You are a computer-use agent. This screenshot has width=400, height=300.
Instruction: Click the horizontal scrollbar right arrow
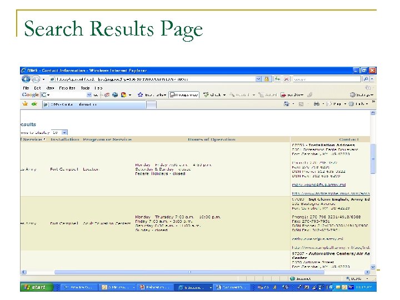pos(367,272)
